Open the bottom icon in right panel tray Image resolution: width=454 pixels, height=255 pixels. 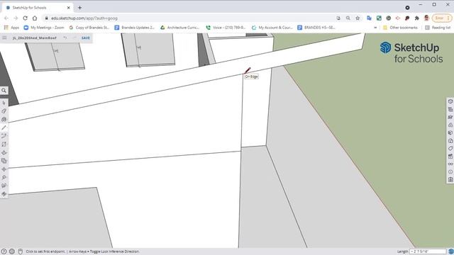pyautogui.click(x=450, y=179)
